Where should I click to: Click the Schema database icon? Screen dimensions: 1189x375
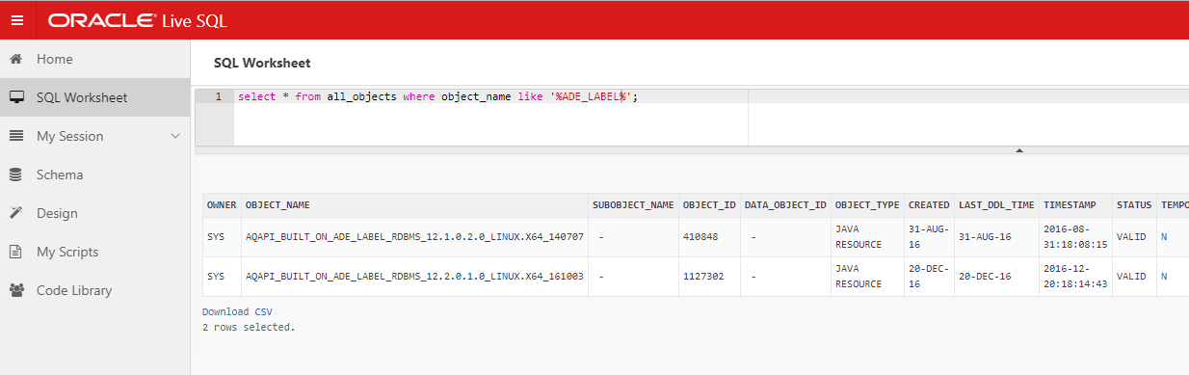pos(15,174)
